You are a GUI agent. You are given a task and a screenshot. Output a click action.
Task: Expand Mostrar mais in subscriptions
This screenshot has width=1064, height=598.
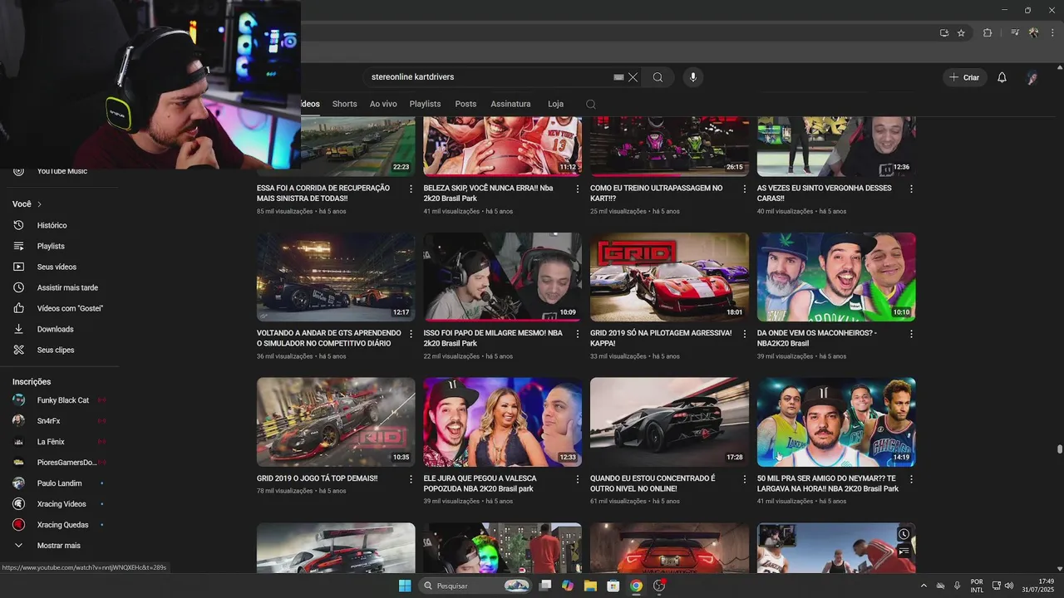pyautogui.click(x=59, y=546)
